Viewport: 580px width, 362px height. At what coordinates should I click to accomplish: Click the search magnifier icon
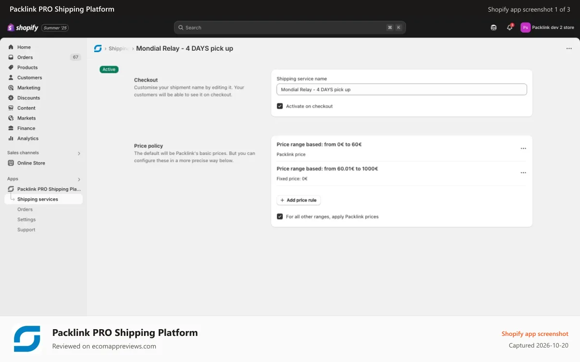(x=181, y=28)
